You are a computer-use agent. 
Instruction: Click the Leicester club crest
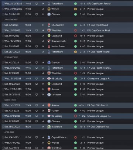[x=49, y=95]
